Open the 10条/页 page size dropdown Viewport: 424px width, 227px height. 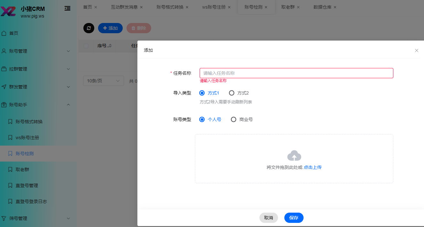tap(104, 81)
